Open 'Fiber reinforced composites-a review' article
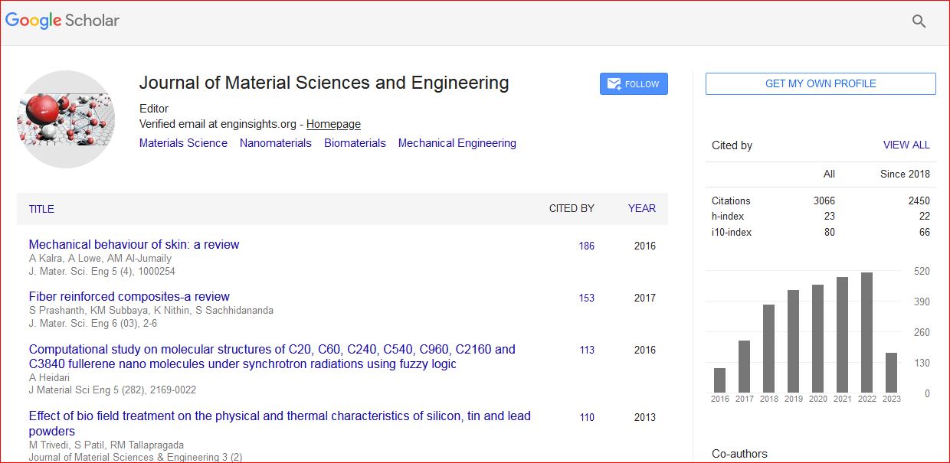This screenshot has height=463, width=950. tap(129, 297)
